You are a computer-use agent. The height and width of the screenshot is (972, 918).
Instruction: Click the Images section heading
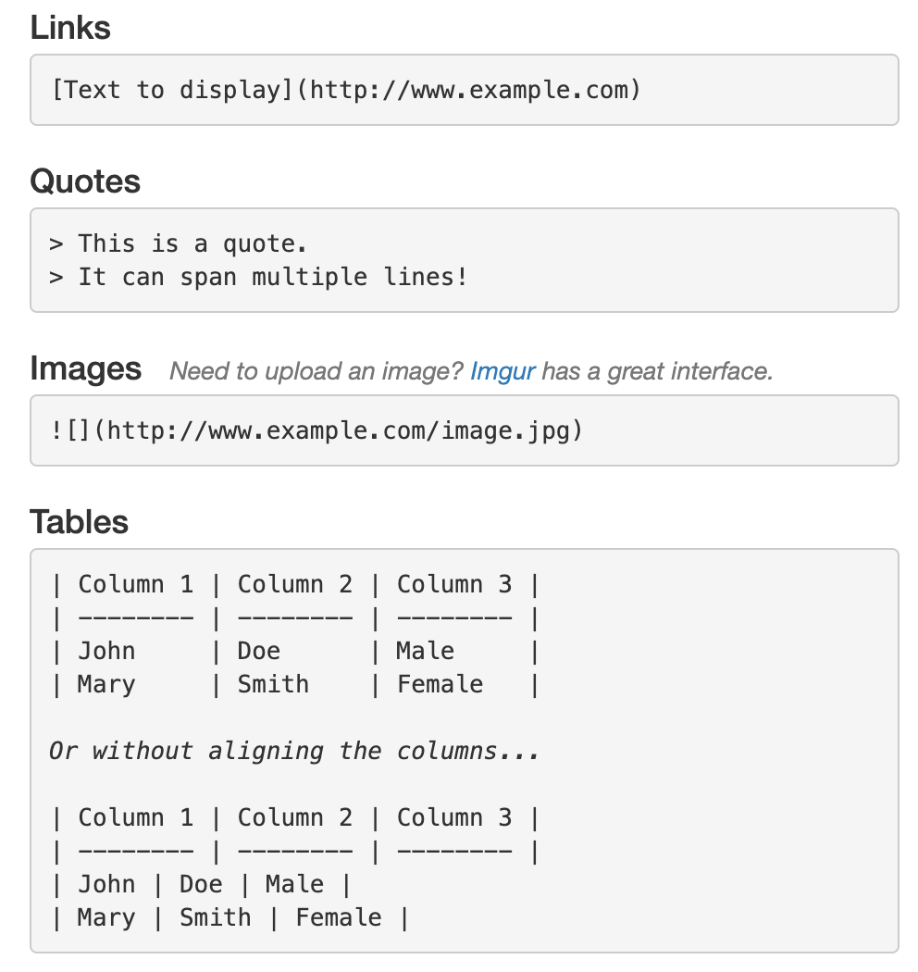[85, 368]
